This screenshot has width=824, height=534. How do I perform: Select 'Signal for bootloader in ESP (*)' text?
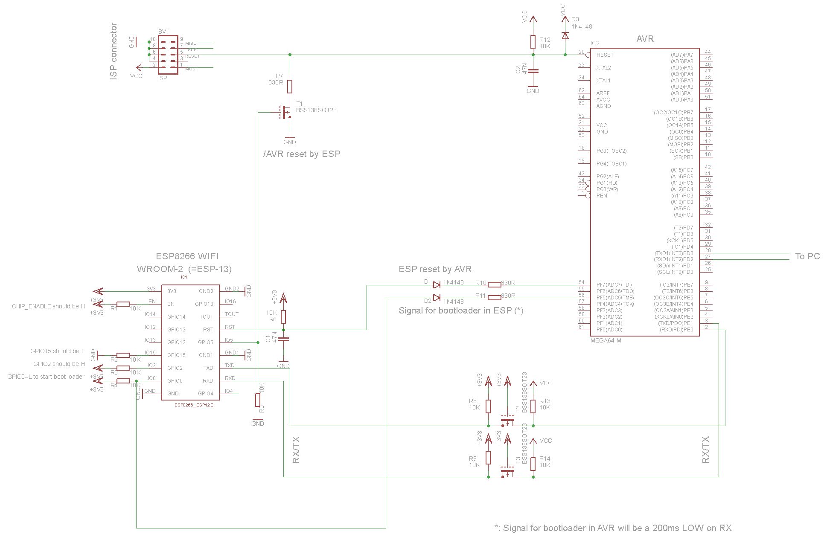461,311
